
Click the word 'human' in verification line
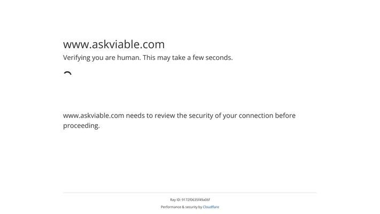coord(129,58)
